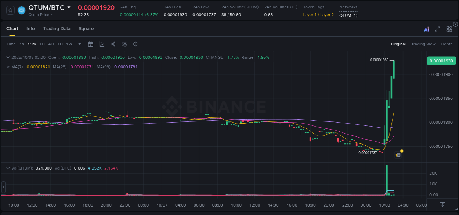Open the Depth chart view
Screen dimensions: 459x215
447,44
